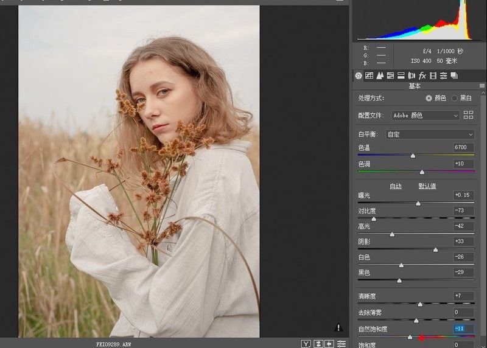Click the panel scrollbar up arrow
The width and height of the screenshot is (487, 348).
483,93
